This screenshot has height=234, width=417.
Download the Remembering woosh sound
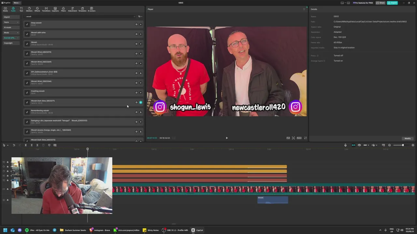[141, 112]
